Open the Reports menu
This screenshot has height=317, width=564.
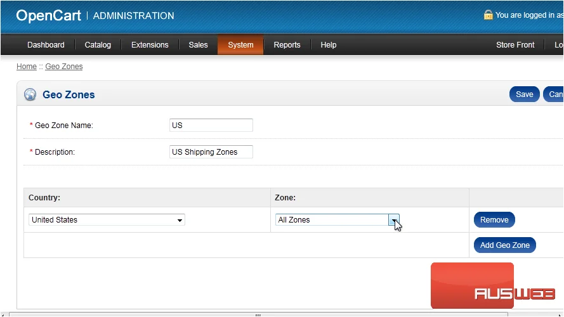tap(287, 45)
